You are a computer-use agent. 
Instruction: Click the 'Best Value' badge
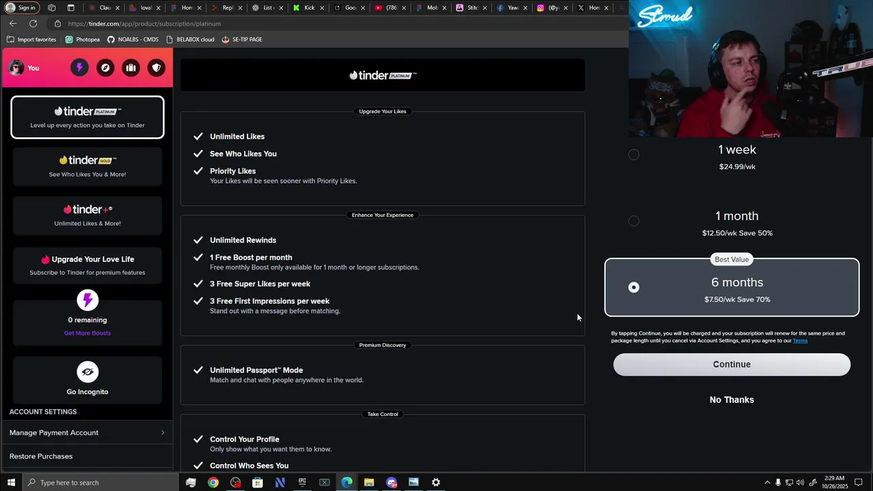click(732, 259)
